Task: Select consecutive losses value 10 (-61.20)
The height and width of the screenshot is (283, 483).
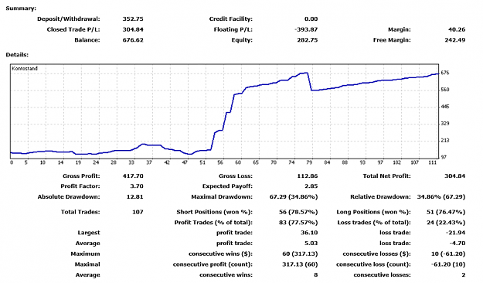Action: [x=448, y=254]
